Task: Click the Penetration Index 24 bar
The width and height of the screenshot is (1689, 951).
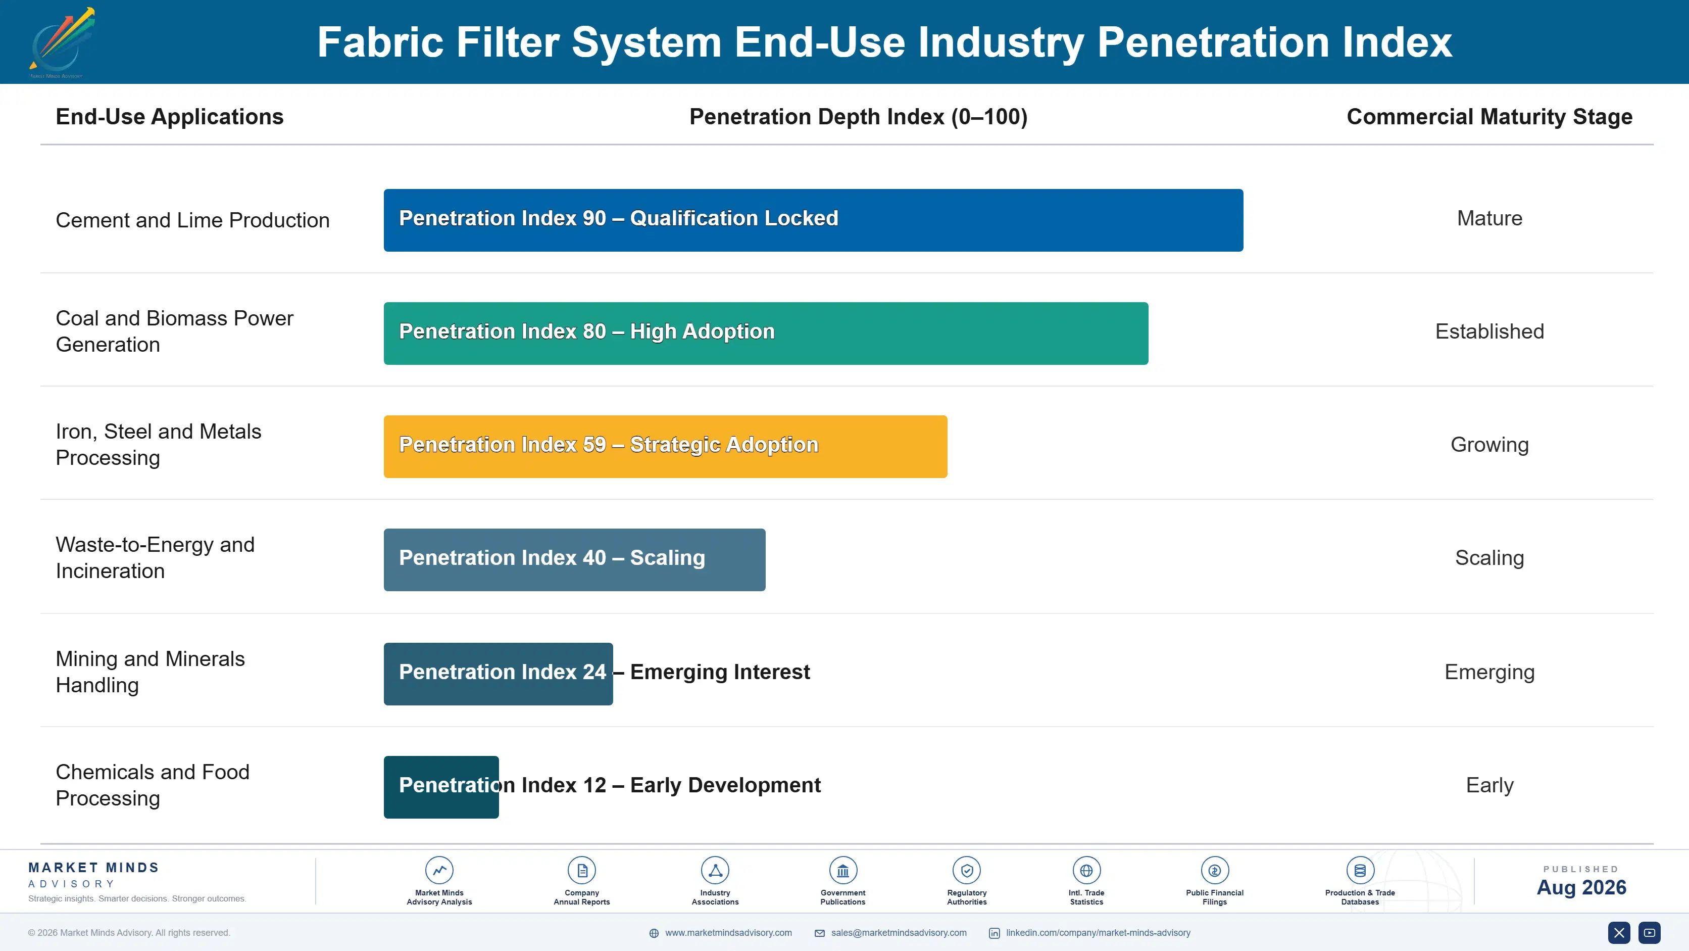Action: tap(499, 674)
